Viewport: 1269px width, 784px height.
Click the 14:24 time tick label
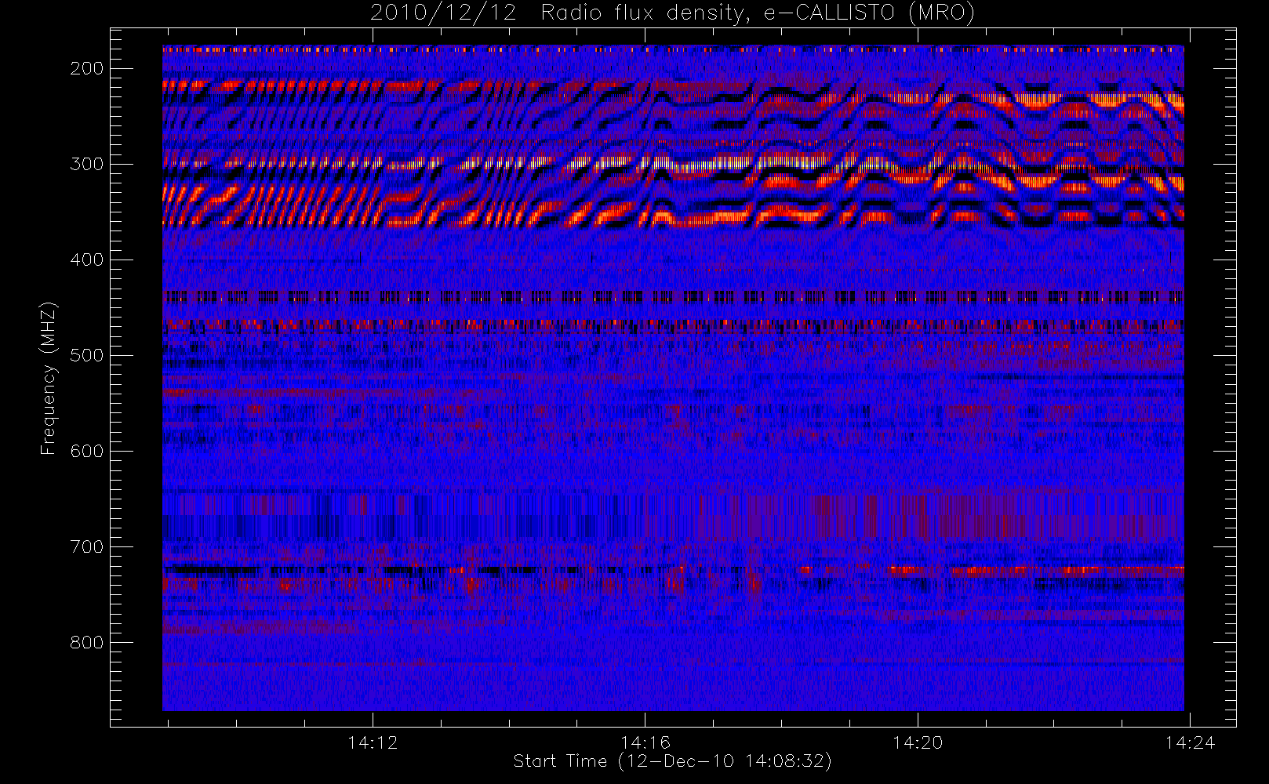point(1190,742)
